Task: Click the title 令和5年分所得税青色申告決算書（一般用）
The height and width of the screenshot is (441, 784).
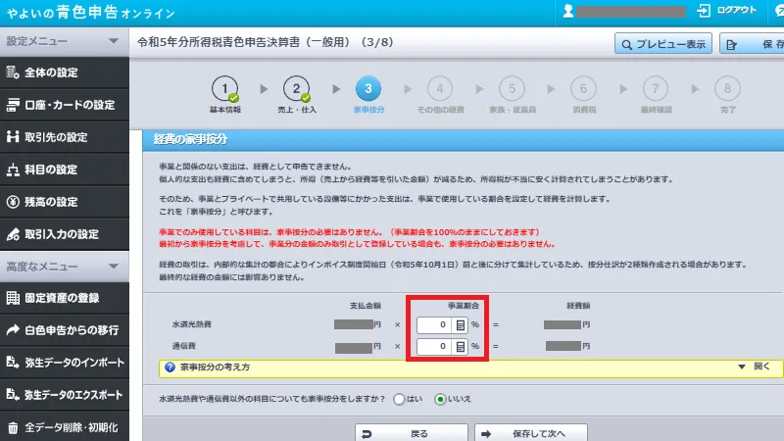Action: 243,42
